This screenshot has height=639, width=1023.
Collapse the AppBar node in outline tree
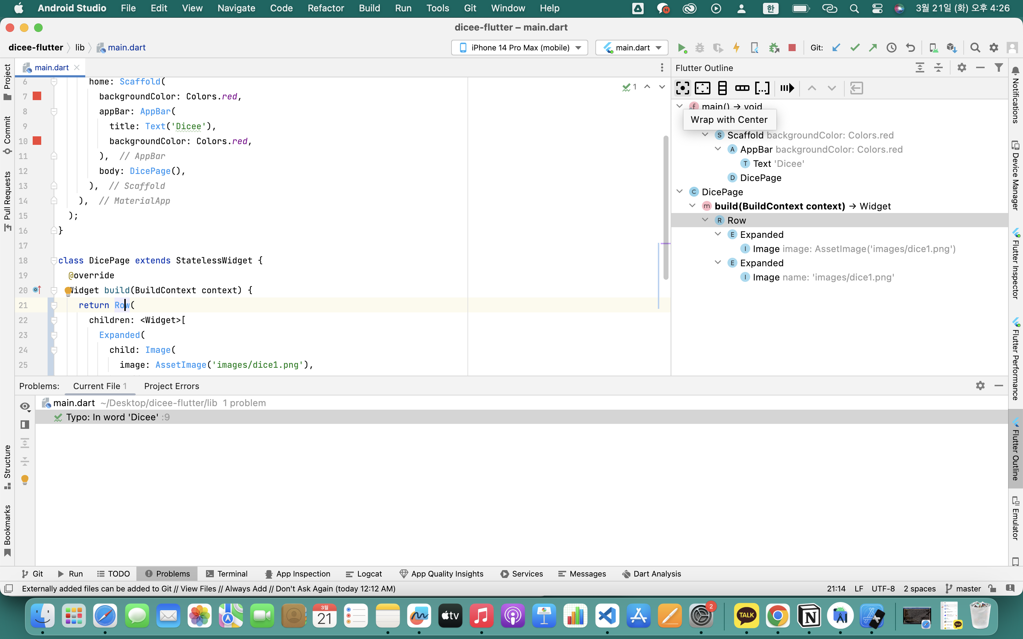pos(718,149)
